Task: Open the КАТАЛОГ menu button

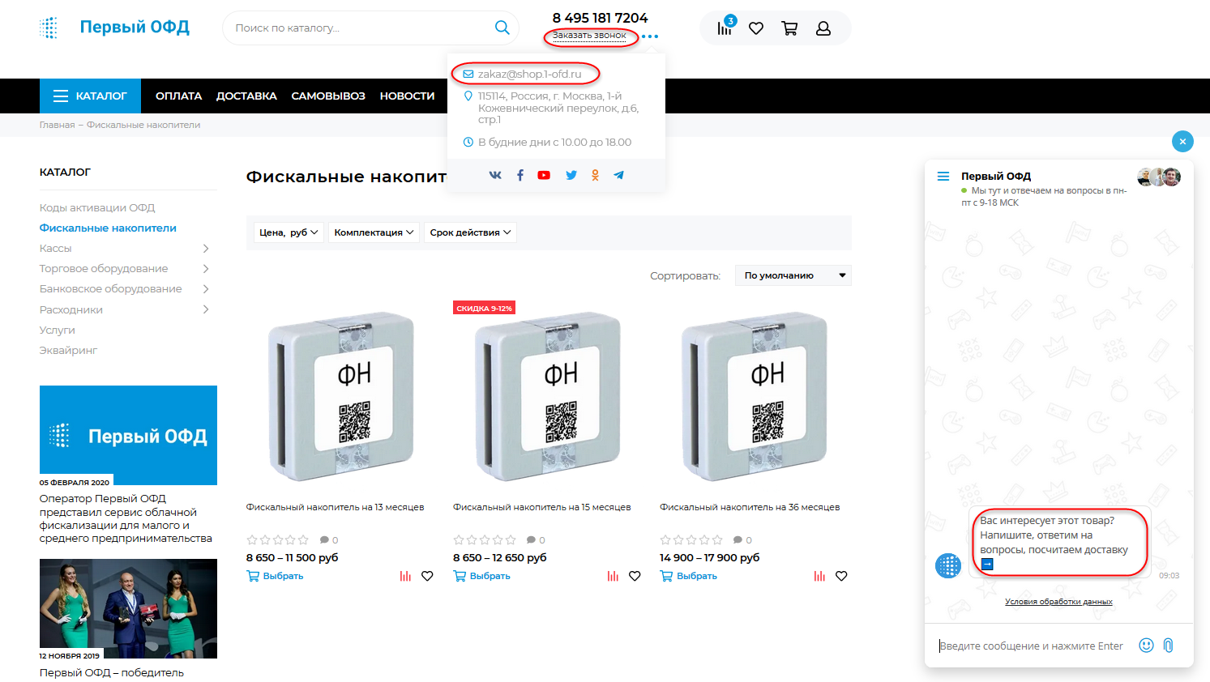Action: click(90, 96)
